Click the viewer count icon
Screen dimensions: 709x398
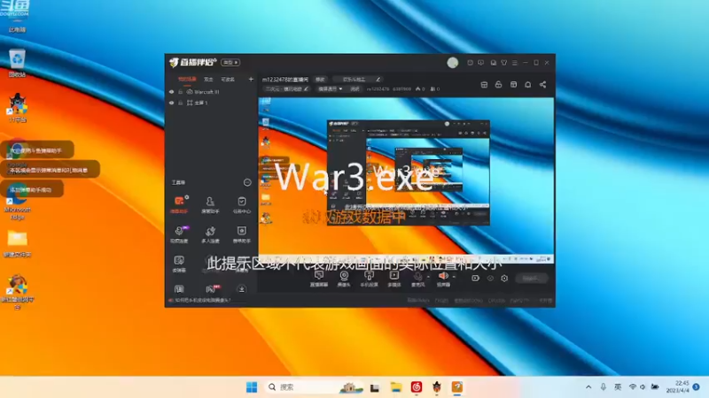tap(434, 89)
